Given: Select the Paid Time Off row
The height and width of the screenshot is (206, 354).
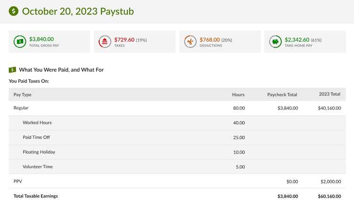Looking at the screenshot, I should click(x=36, y=137).
